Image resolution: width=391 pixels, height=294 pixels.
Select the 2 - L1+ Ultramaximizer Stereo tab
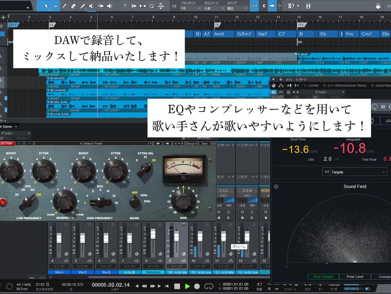coord(345,85)
